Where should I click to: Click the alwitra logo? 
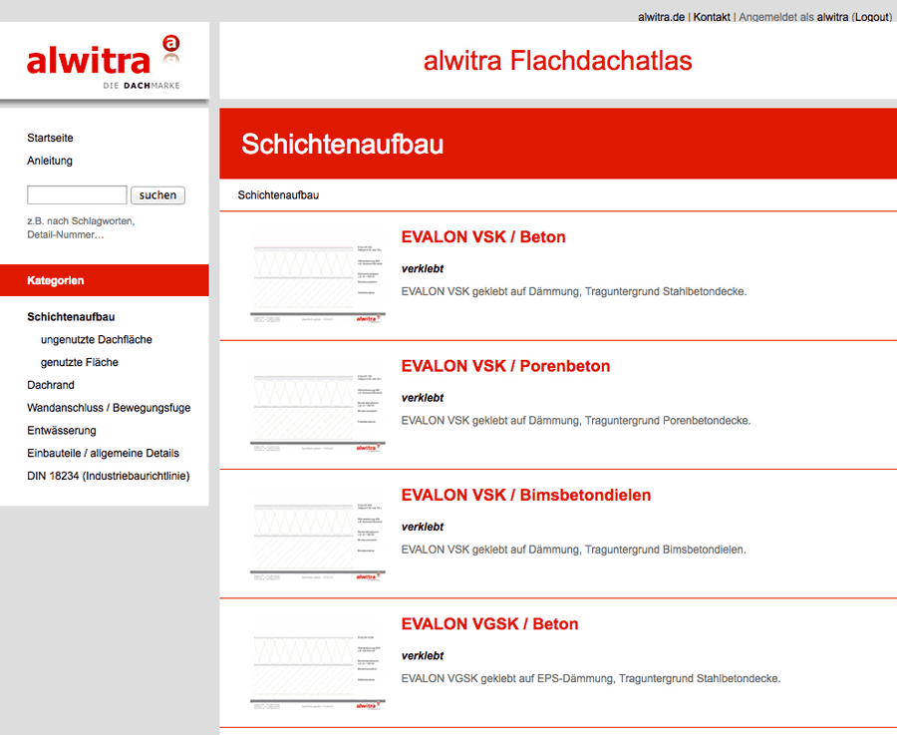(x=104, y=62)
